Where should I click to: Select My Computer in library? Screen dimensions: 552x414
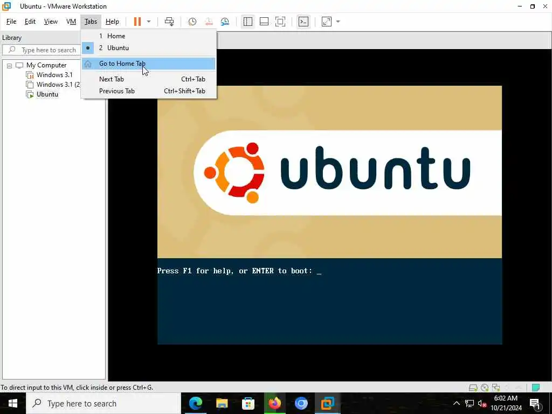click(x=46, y=65)
